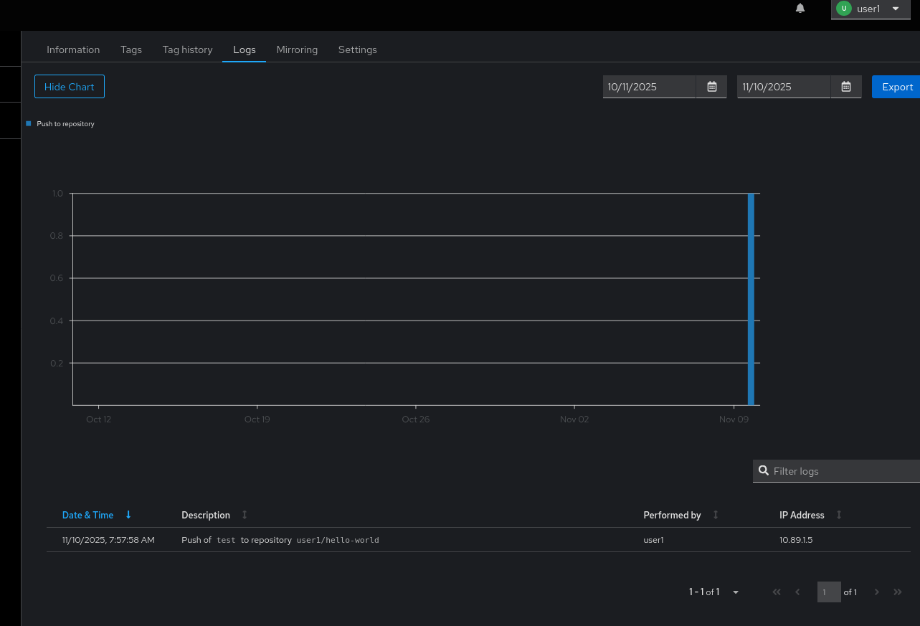Open the Settings tab
This screenshot has width=920, height=626.
(357, 49)
